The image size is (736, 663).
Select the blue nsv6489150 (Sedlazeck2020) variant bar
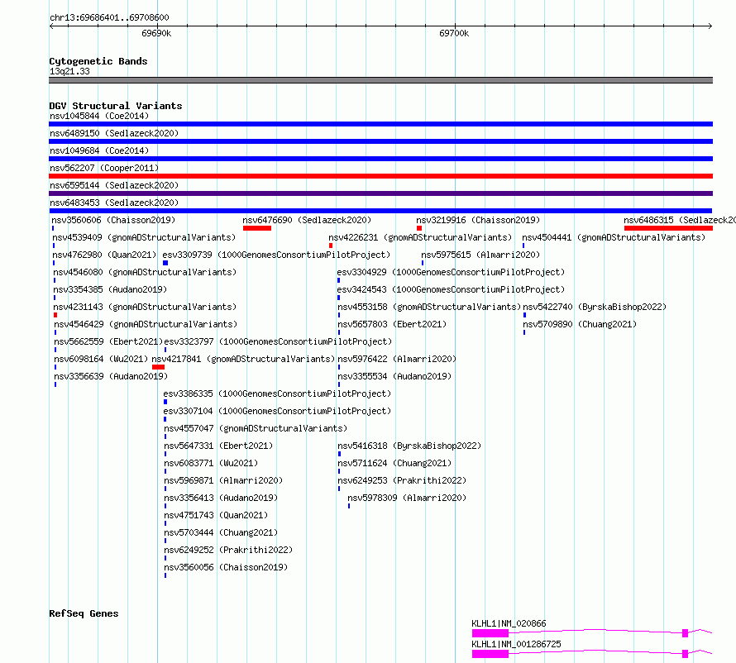380,141
